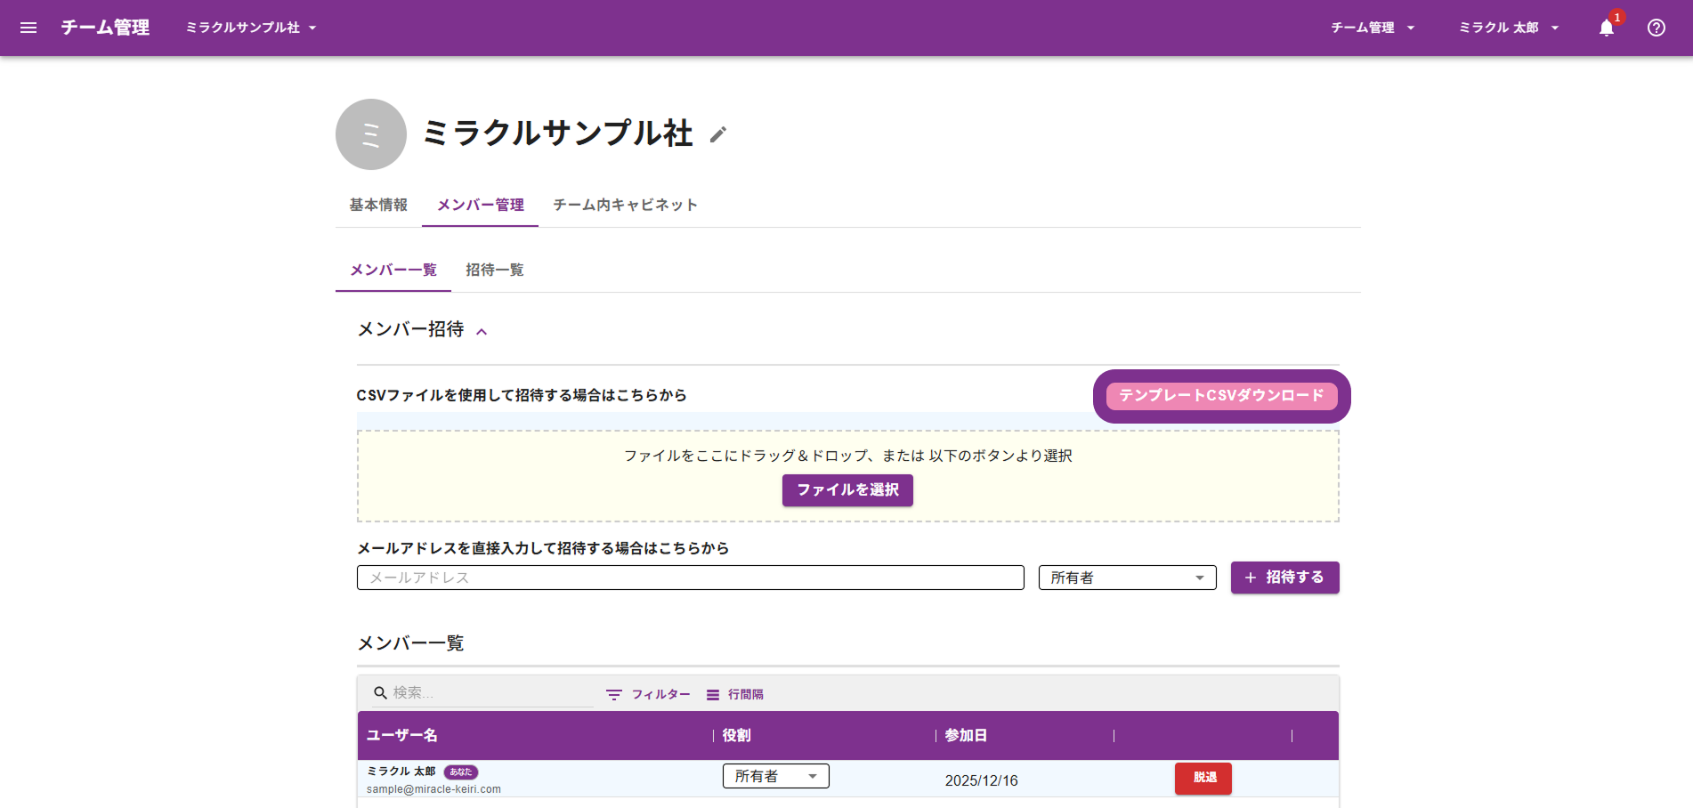Click the red 脱退 button for ミラクル 太郎

[1203, 778]
